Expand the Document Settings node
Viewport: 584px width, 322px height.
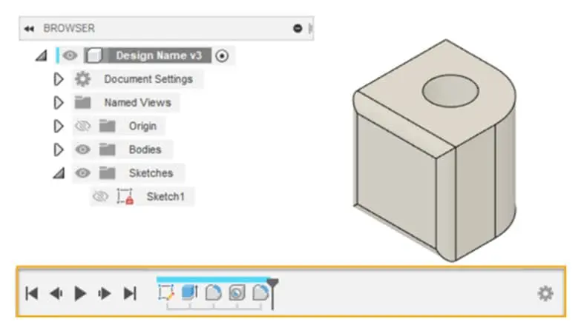pos(59,79)
